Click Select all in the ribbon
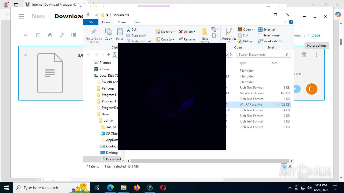Viewport: 344px width, 193px height. click(x=267, y=29)
